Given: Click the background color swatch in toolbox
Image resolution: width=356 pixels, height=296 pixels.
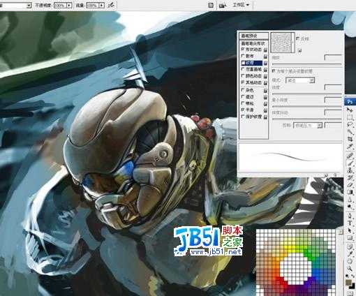Looking at the screenshot, I should 353,286.
